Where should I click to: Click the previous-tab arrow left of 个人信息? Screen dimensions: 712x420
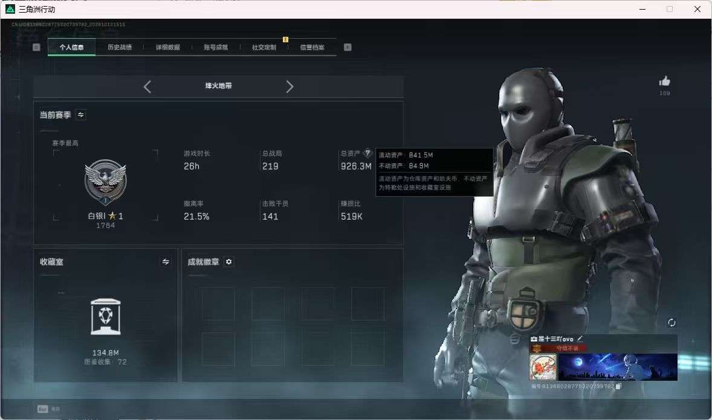(36, 47)
